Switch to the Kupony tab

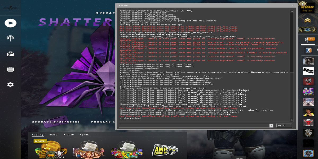click(x=38, y=135)
